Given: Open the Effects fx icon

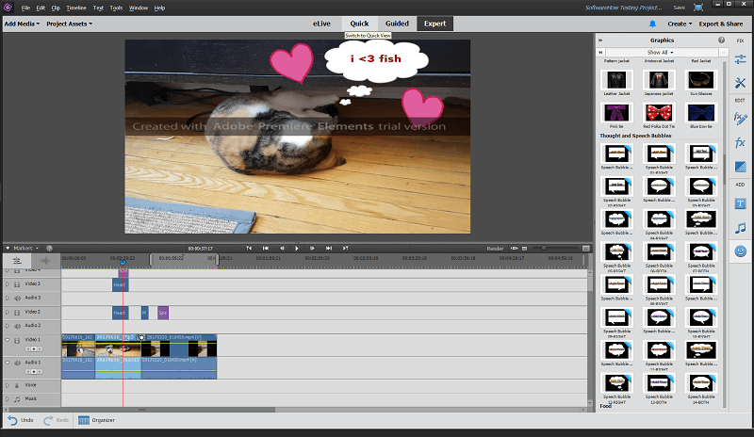Looking at the screenshot, I should click(740, 143).
